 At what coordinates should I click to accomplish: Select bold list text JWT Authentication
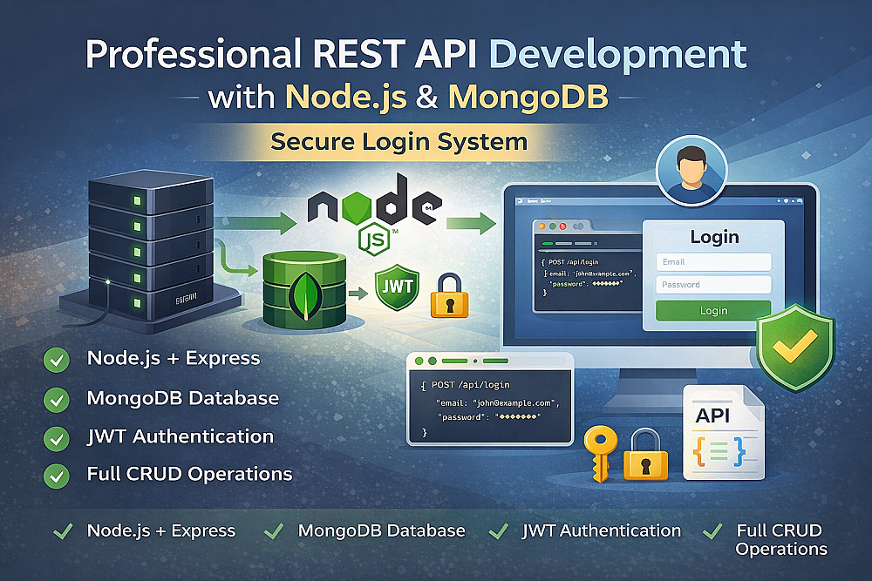(x=181, y=436)
